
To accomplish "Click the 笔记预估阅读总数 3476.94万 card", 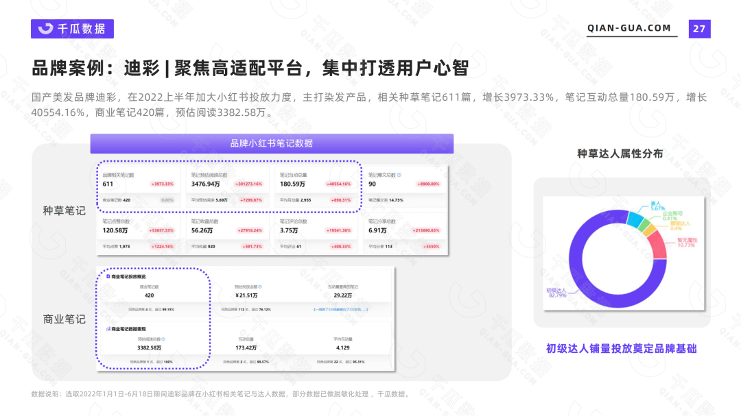I will (227, 187).
